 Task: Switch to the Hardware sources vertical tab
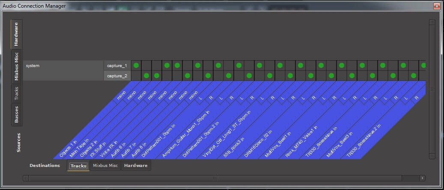click(17, 35)
